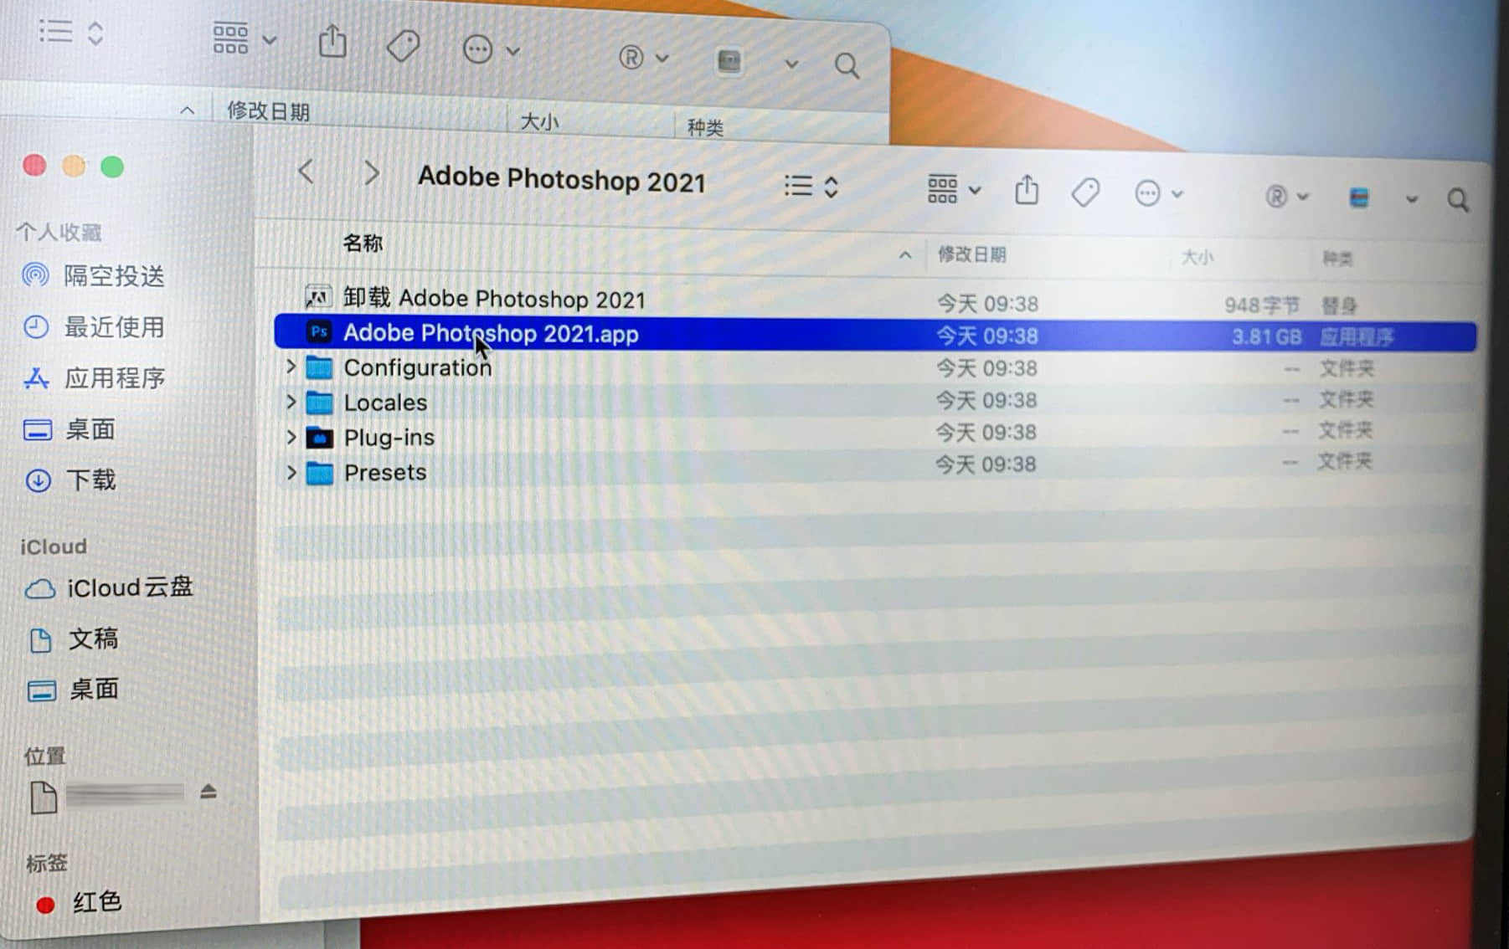The height and width of the screenshot is (949, 1509).
Task: Eject the mounted volume in 位置 section
Action: 209,791
